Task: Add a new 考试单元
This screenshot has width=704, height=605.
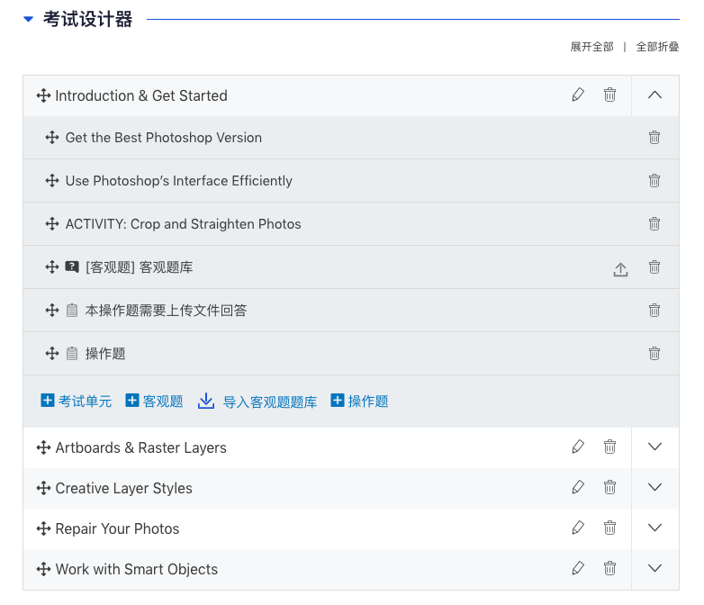Action: tap(77, 402)
